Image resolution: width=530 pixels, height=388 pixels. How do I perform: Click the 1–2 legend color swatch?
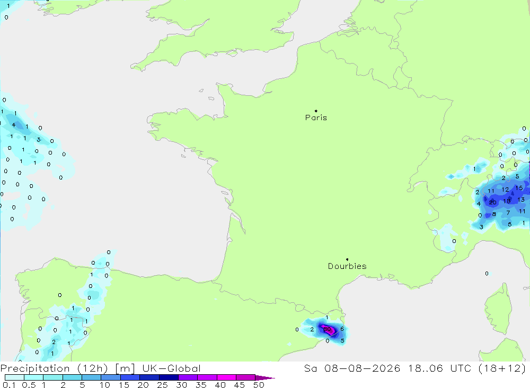52,377
